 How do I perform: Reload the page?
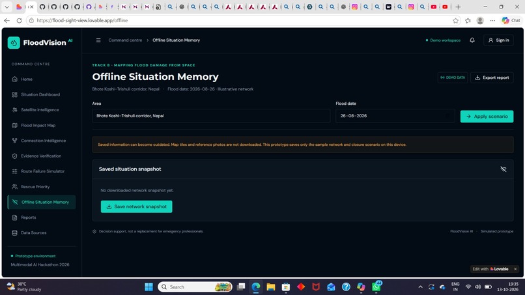coord(19,20)
